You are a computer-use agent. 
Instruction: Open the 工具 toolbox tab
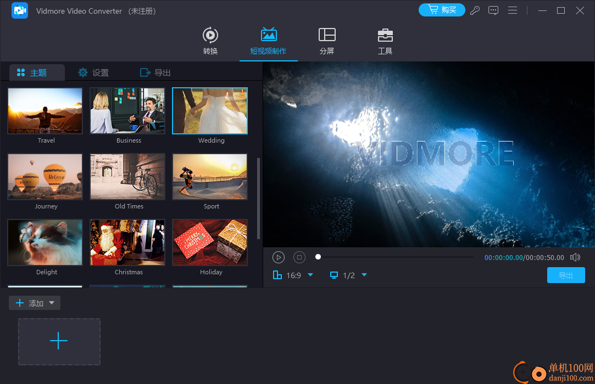(385, 41)
